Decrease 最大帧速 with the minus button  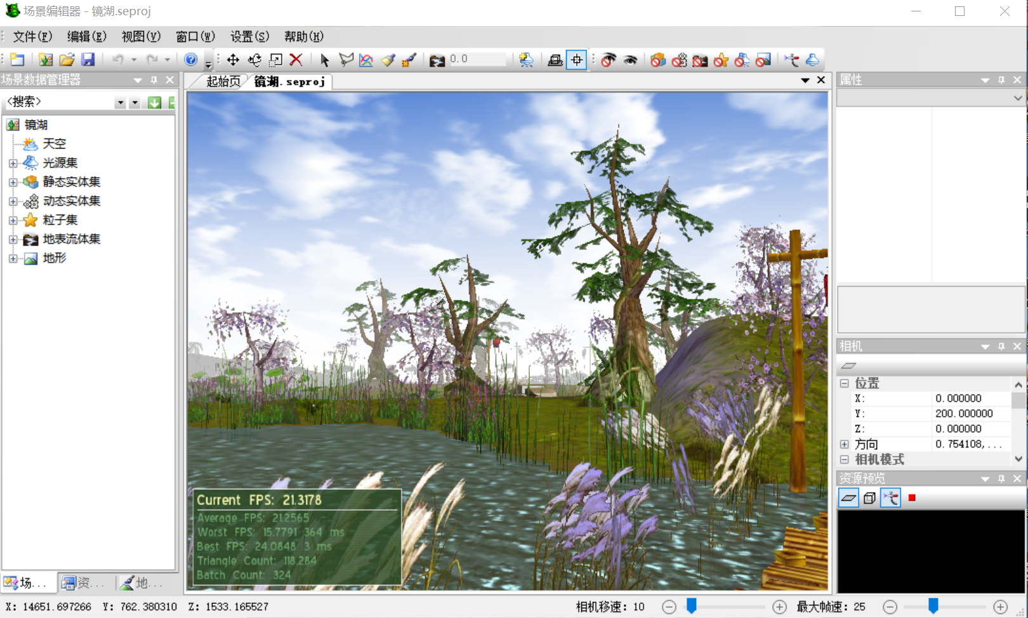890,607
